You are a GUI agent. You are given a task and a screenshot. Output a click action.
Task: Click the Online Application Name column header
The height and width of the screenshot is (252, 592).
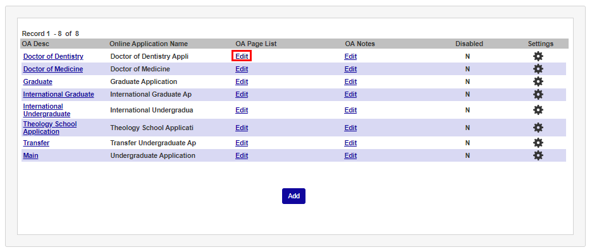(149, 44)
